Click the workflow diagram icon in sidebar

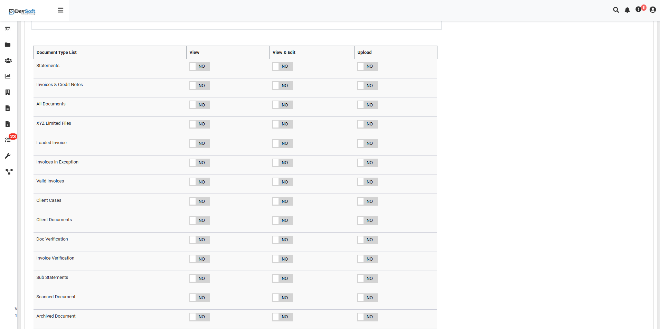pos(9,172)
